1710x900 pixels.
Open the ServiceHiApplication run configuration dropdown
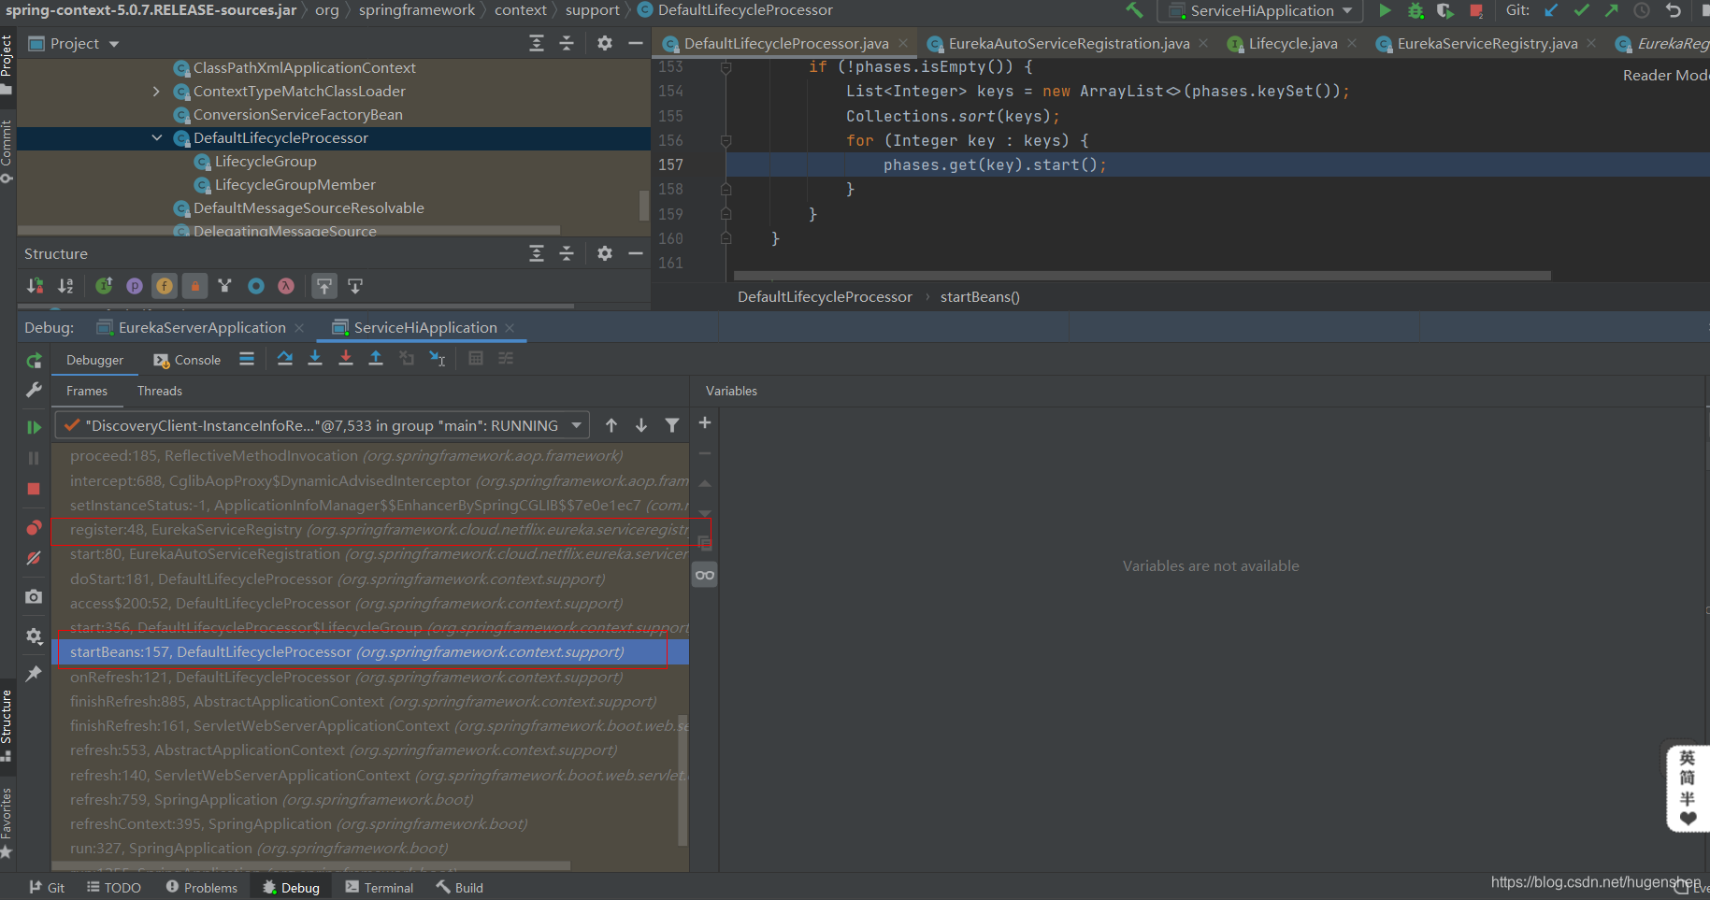tap(1261, 11)
